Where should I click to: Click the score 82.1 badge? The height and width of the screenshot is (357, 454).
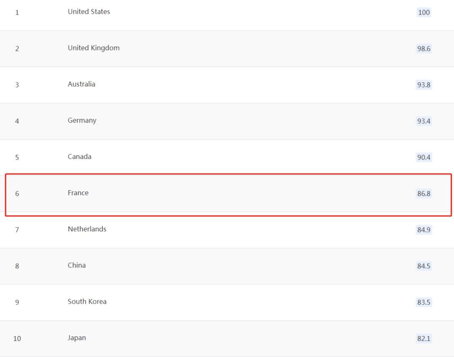click(x=424, y=339)
